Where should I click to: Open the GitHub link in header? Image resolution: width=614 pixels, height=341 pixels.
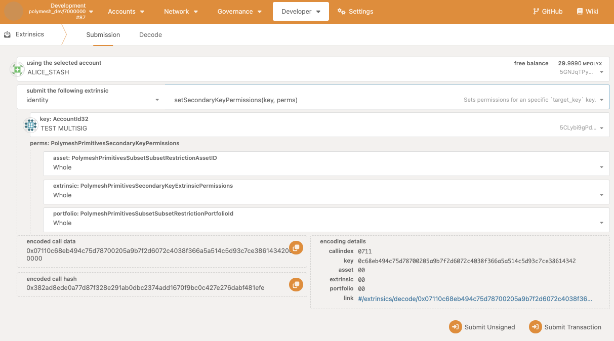point(548,11)
